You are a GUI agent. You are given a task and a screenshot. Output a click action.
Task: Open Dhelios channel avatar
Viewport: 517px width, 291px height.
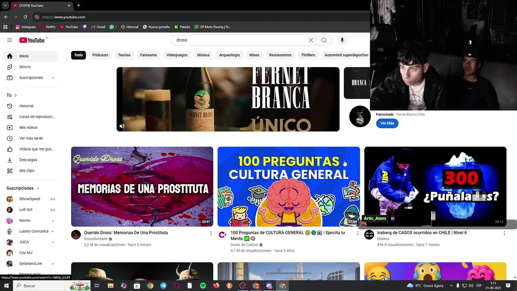click(369, 235)
